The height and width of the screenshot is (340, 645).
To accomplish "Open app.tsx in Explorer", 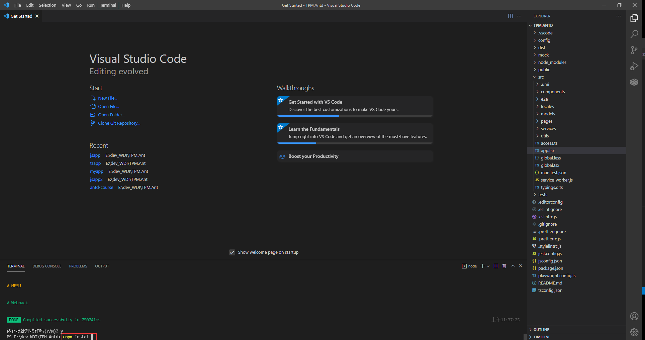I will (x=576, y=150).
